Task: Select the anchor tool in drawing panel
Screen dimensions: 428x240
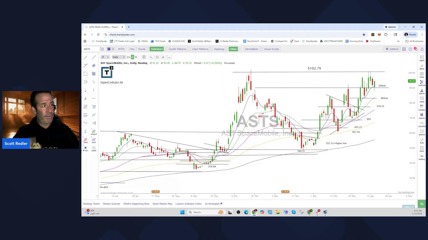Action: pos(86,131)
